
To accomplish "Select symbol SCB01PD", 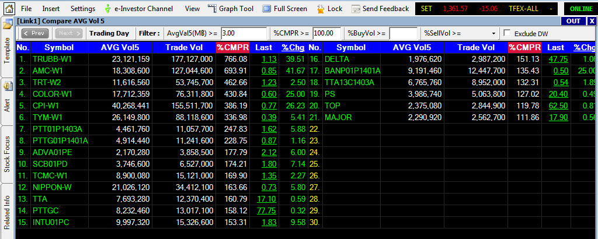I will (x=50, y=164).
